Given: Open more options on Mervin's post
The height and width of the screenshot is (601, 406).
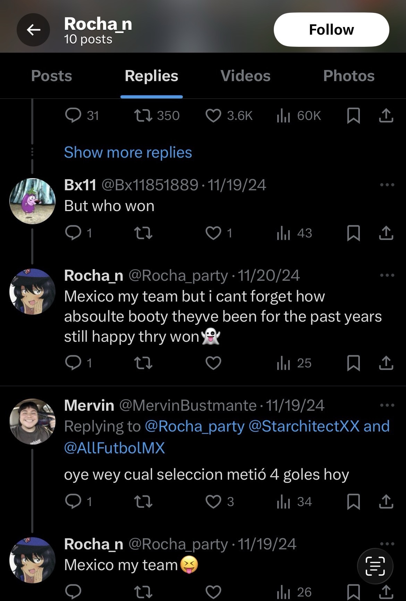Looking at the screenshot, I should click(387, 405).
